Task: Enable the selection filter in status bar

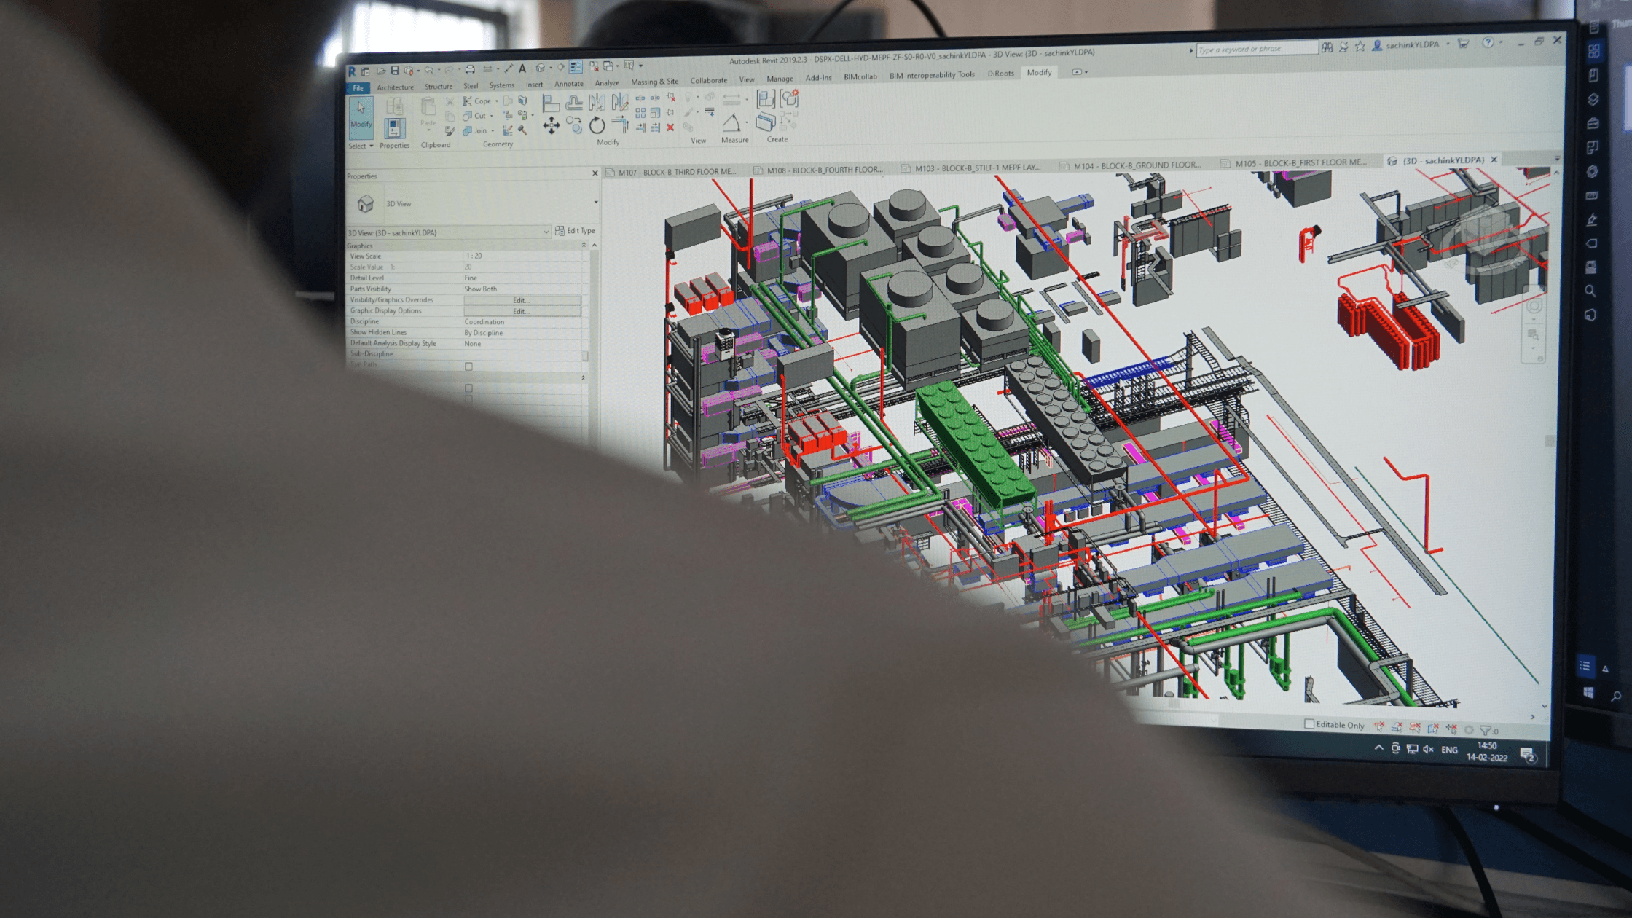Action: pyautogui.click(x=1487, y=731)
